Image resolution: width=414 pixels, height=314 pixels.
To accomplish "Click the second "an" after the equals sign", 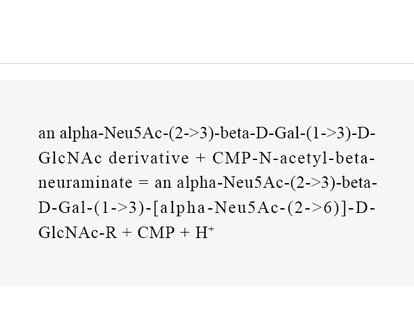I will (163, 183).
